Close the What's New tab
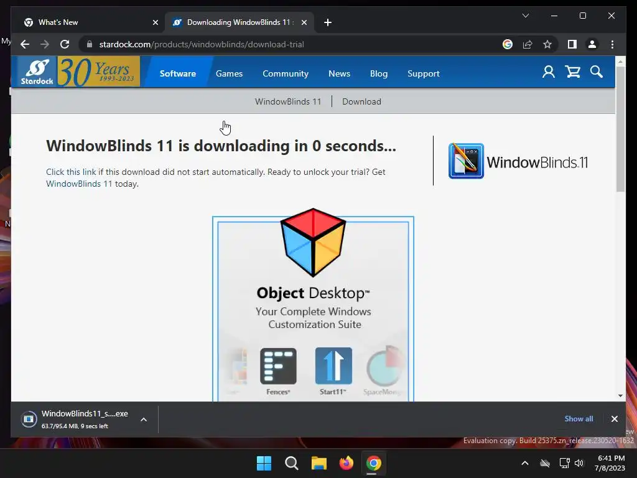637x478 pixels. 155,22
